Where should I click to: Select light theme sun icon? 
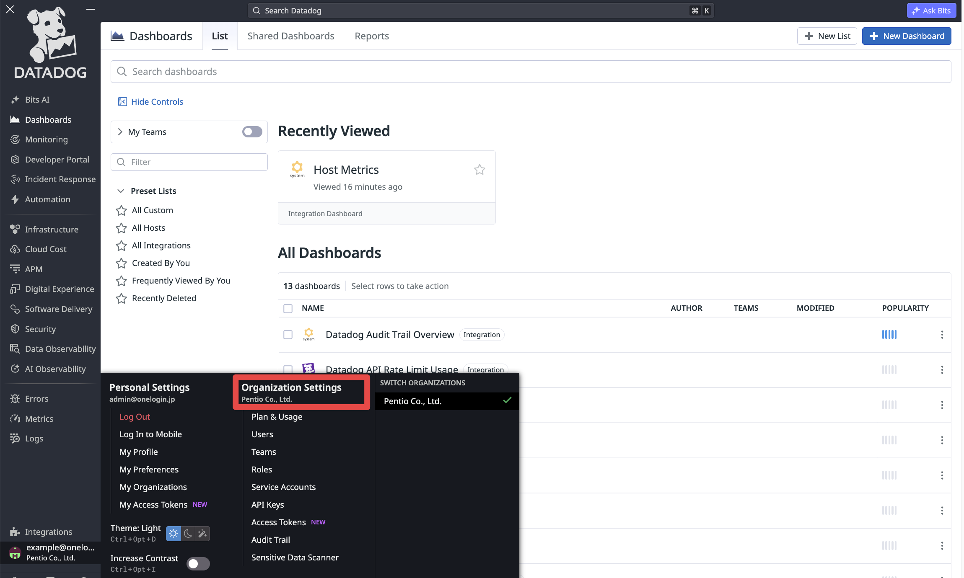[x=174, y=534]
